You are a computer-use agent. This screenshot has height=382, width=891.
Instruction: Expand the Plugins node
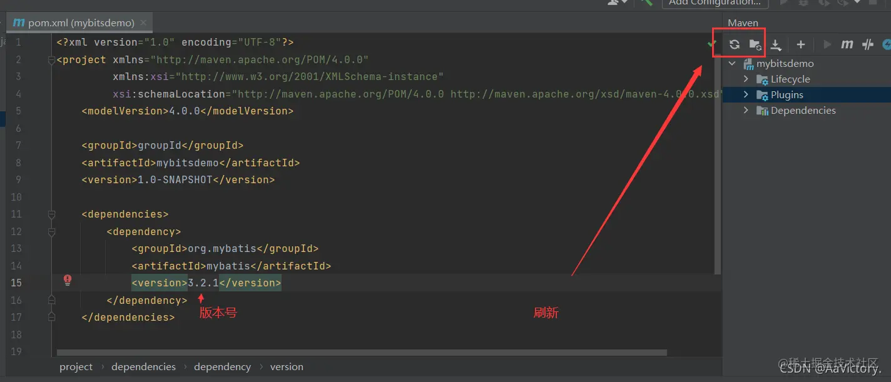[746, 95]
